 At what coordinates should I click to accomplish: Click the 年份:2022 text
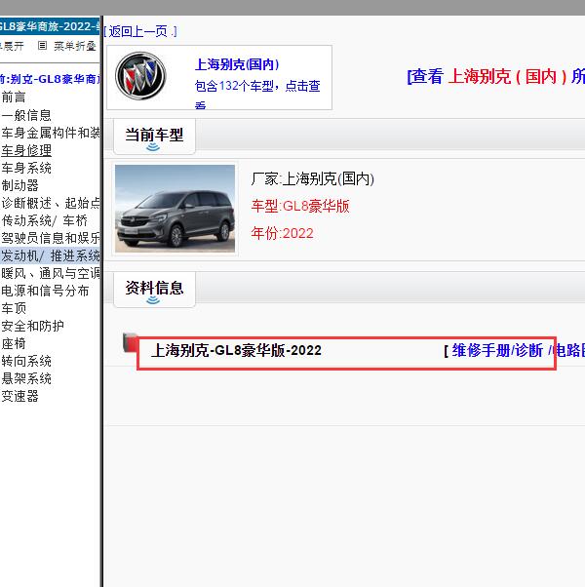tap(282, 234)
